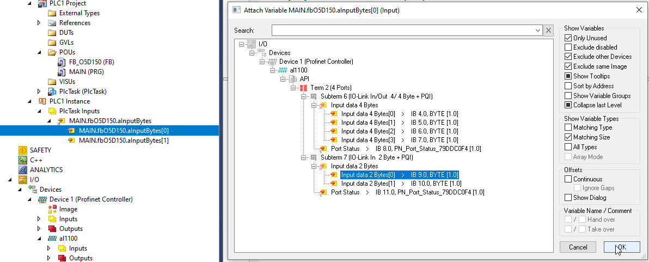Click the C++ node icon

click(x=22, y=160)
